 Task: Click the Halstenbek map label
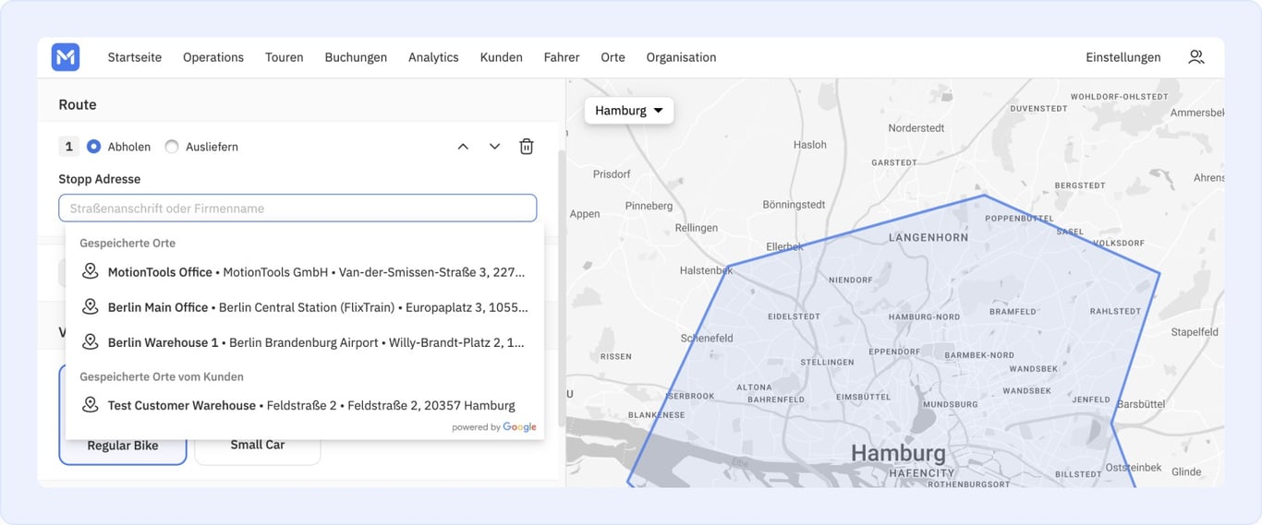click(x=706, y=270)
